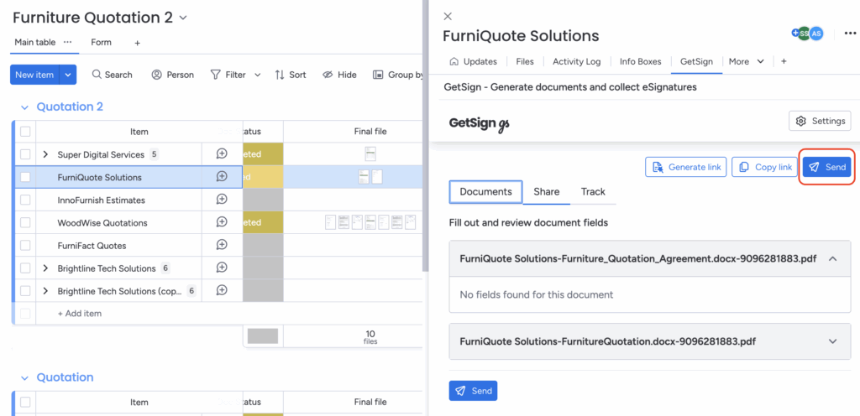Open the Sort option in the toolbar
Screen dimensions: 860x416
[291, 75]
